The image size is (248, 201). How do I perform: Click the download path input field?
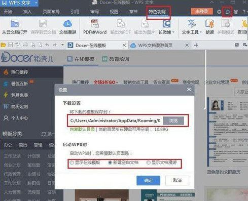coord(115,120)
